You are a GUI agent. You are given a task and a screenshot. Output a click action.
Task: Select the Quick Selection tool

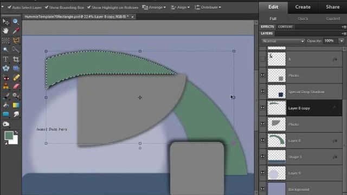tap(16, 50)
